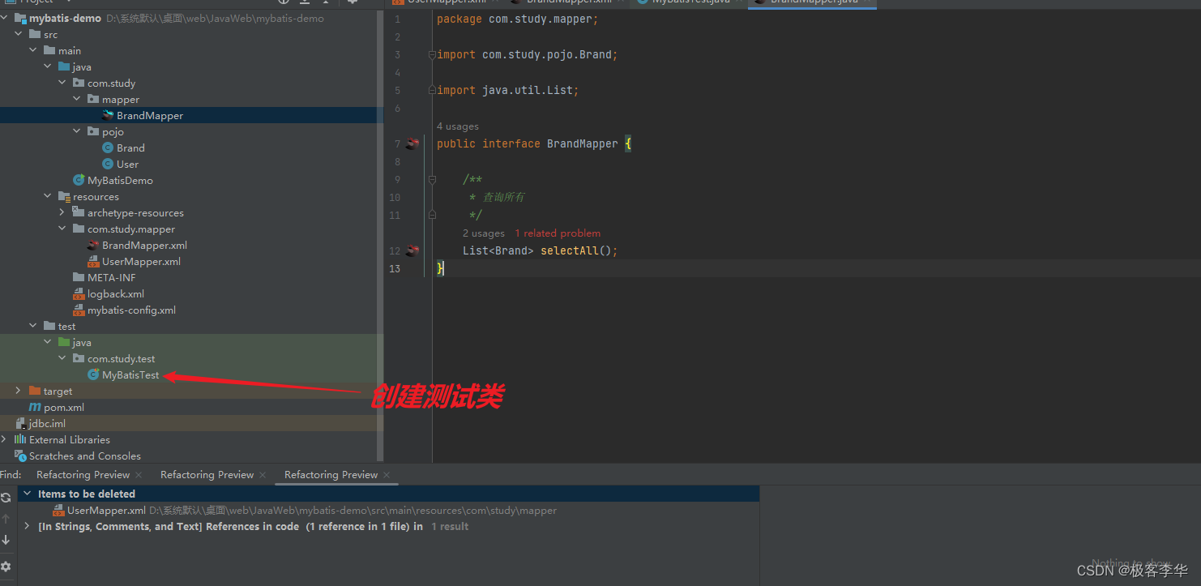Select MyBatisDemo in com.study

120,180
